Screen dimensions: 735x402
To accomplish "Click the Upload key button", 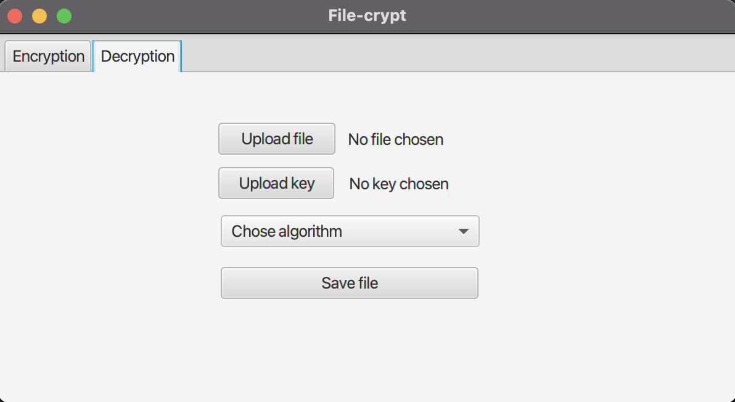I will [x=276, y=183].
